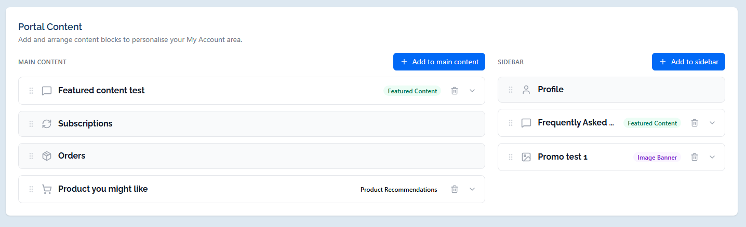Viewport: 746px width, 227px height.
Task: Grab the drag handle of Subscriptions
Action: [31, 124]
